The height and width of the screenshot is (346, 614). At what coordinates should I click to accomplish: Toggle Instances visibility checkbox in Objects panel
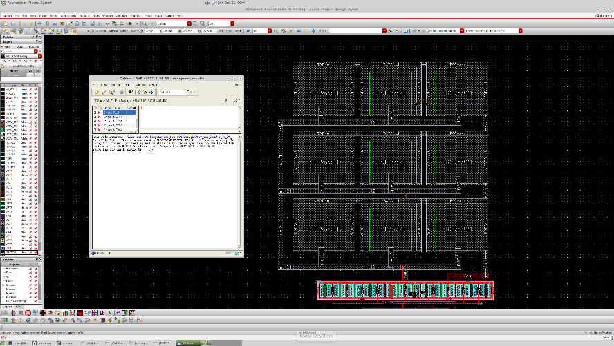pyautogui.click(x=30, y=269)
